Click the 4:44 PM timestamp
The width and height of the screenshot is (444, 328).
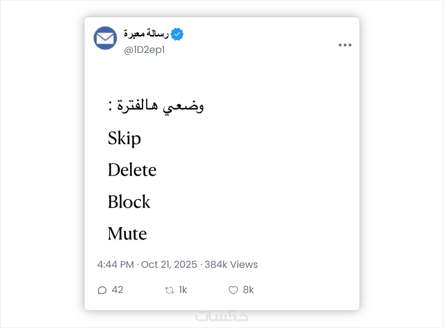point(116,265)
